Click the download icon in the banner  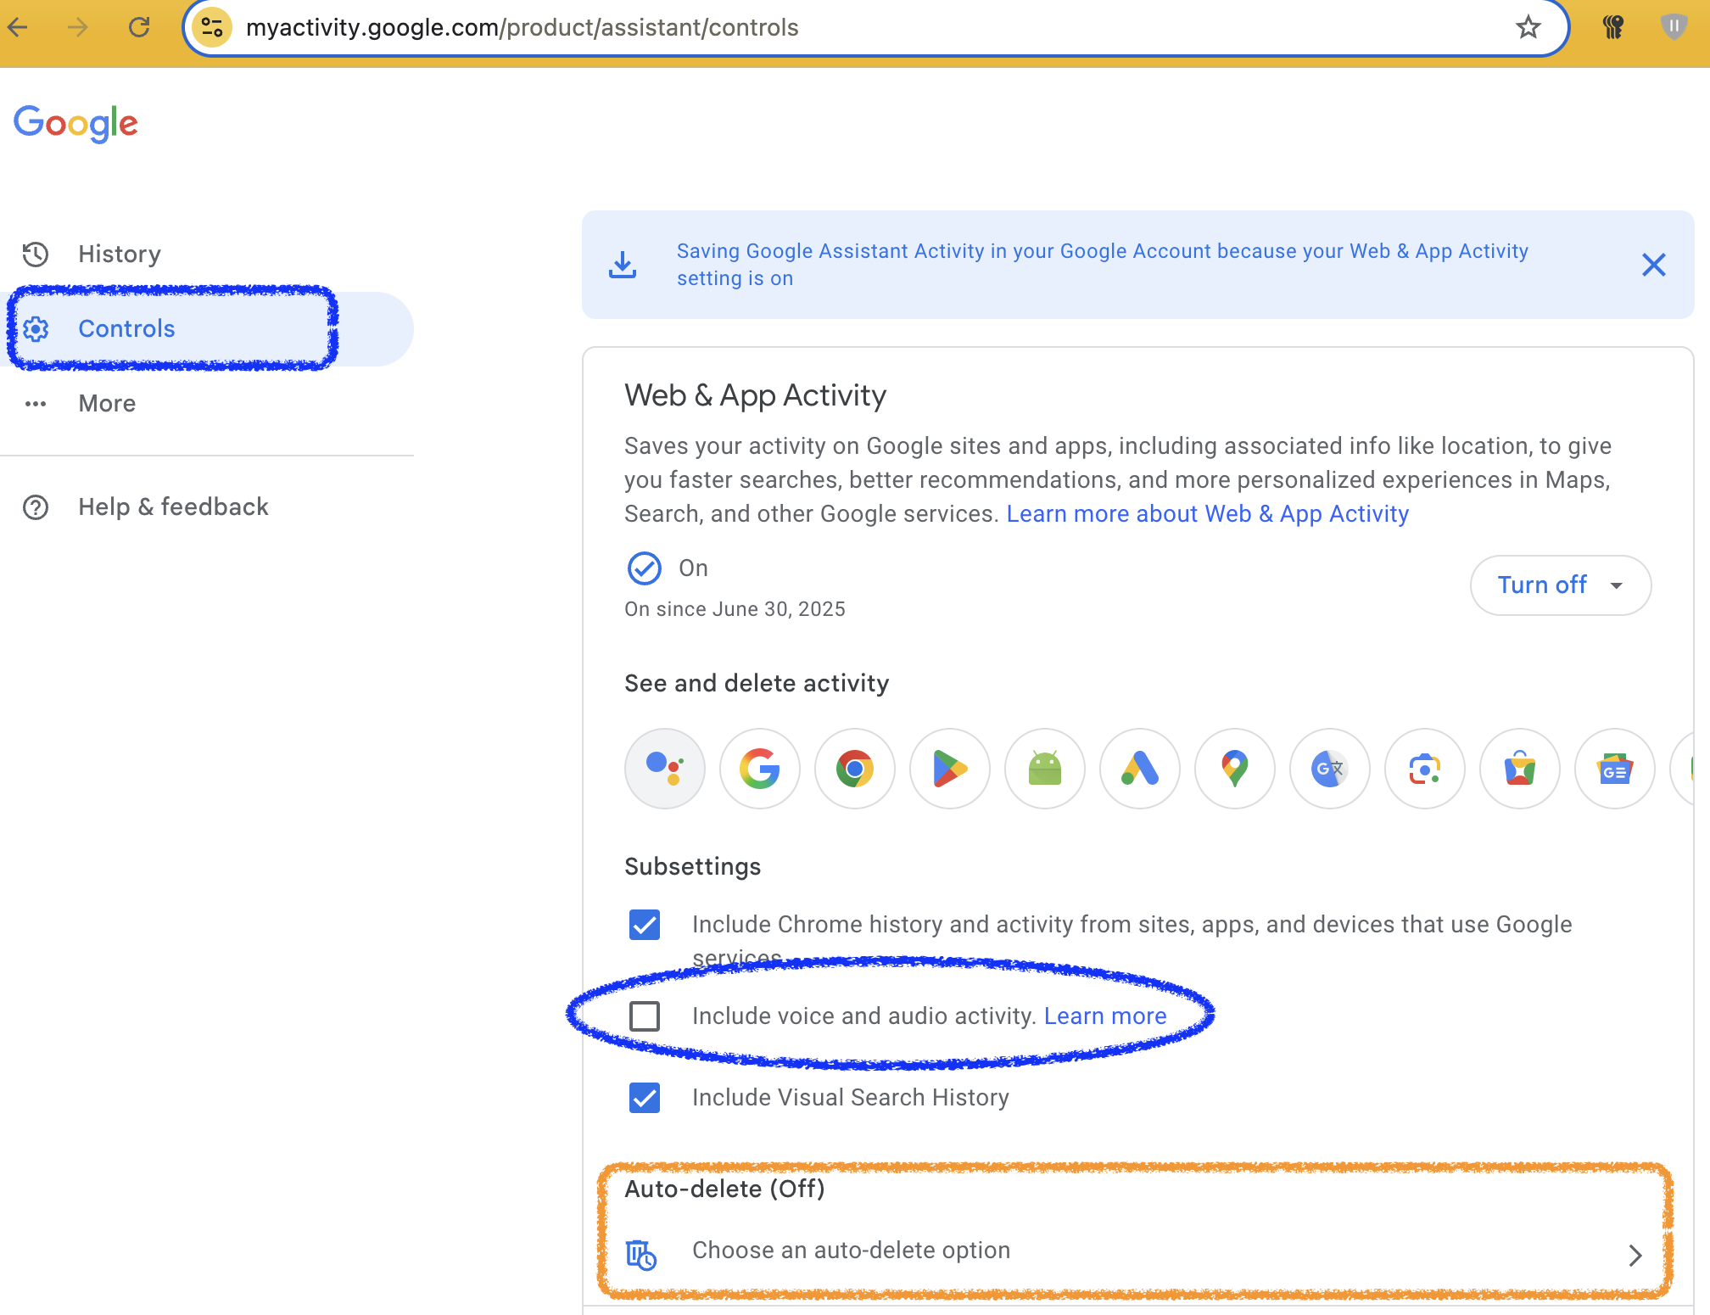pyautogui.click(x=623, y=265)
